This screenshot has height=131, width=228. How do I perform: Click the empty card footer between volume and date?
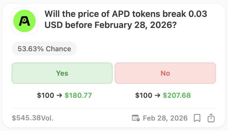[x=93, y=118]
